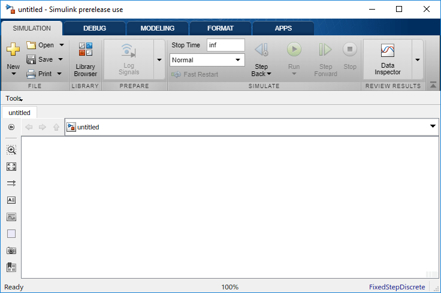The image size is (441, 293).
Task: Expand the Print dropdown arrow
Action: (59, 74)
